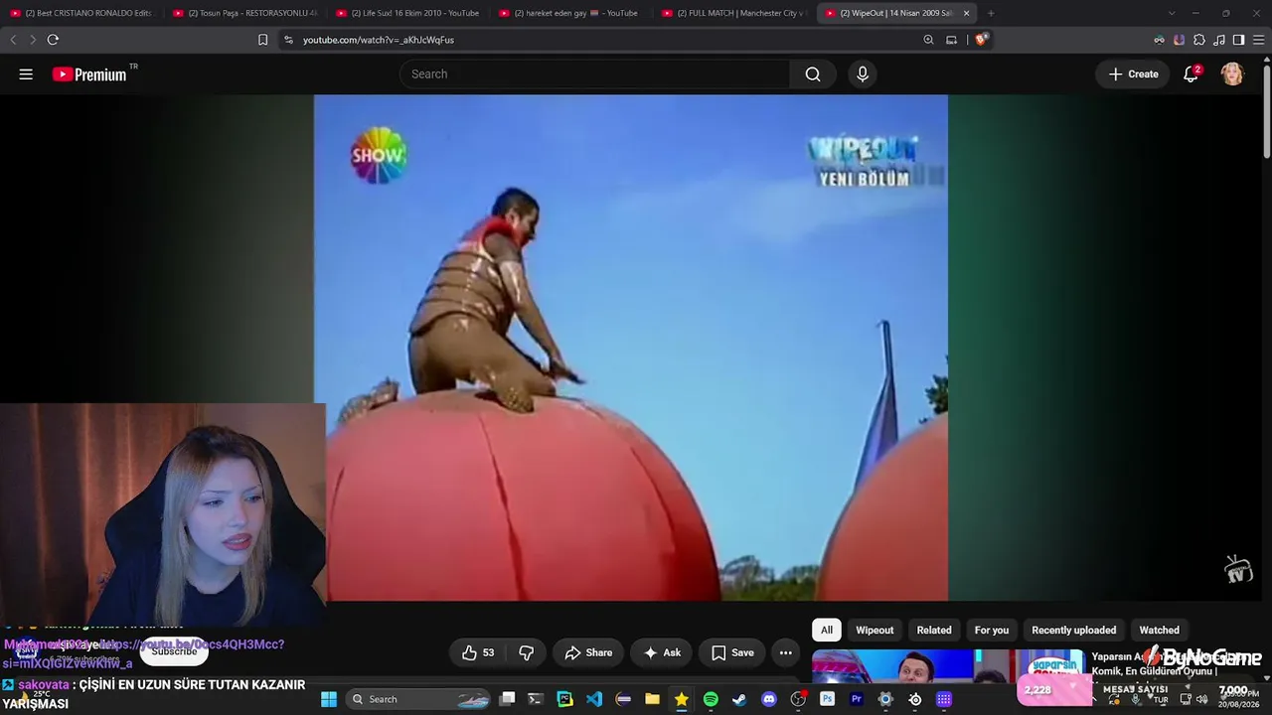Open a new browser tab

click(991, 13)
